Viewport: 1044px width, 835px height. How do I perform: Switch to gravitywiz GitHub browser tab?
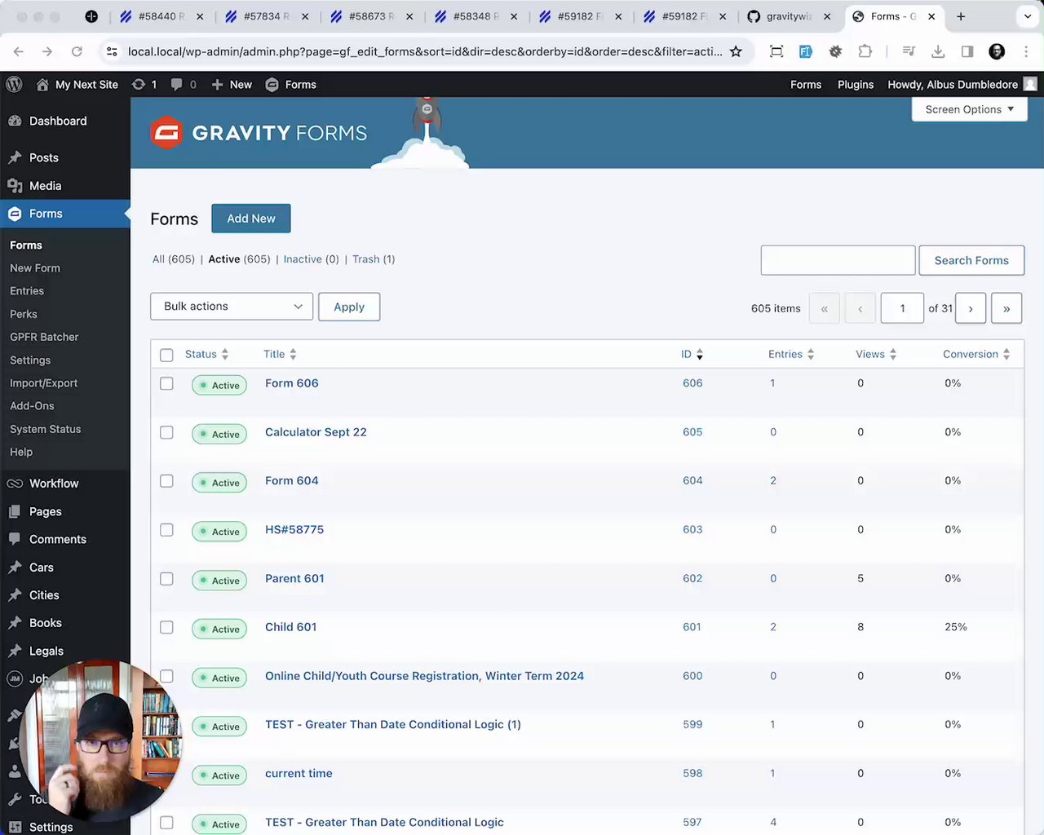click(x=790, y=16)
